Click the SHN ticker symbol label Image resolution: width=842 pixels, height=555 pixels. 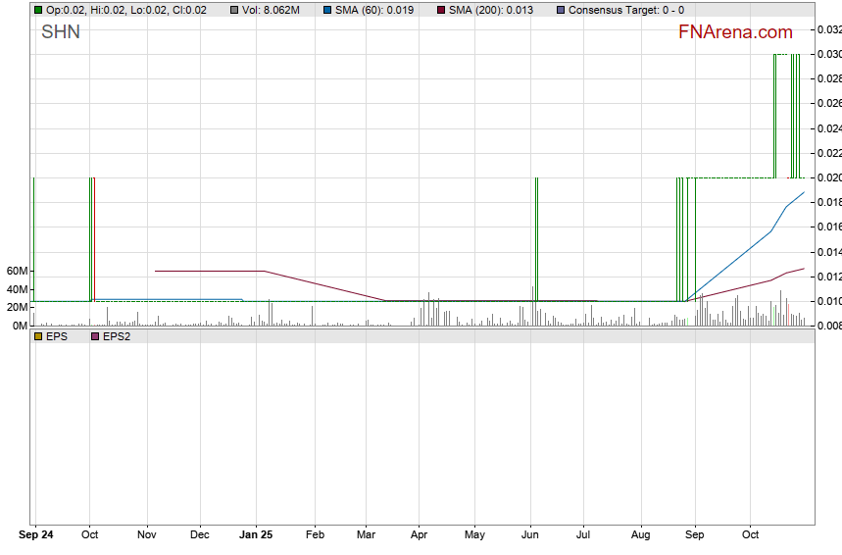61,32
